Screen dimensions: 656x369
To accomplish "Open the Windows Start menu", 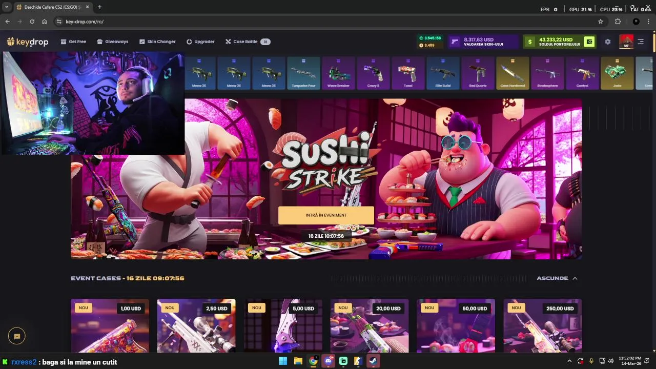I will (x=283, y=361).
